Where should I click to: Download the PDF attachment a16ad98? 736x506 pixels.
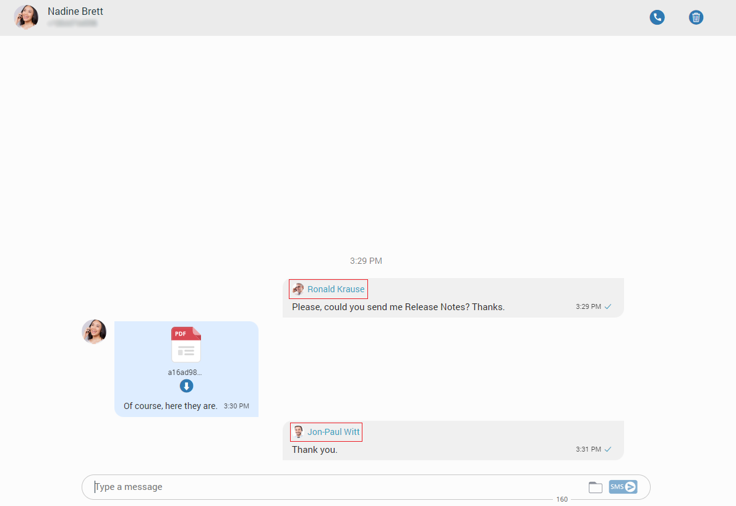tap(186, 386)
